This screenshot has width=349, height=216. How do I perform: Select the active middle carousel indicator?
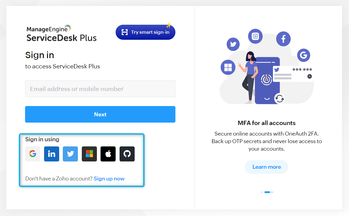267,192
